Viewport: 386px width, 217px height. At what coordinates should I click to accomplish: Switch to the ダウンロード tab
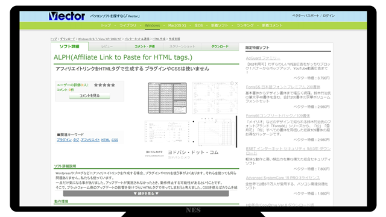point(220,46)
